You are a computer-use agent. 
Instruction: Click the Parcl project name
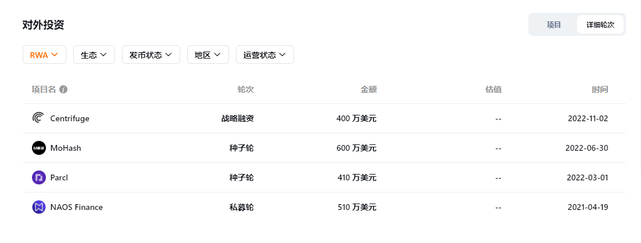tap(59, 177)
